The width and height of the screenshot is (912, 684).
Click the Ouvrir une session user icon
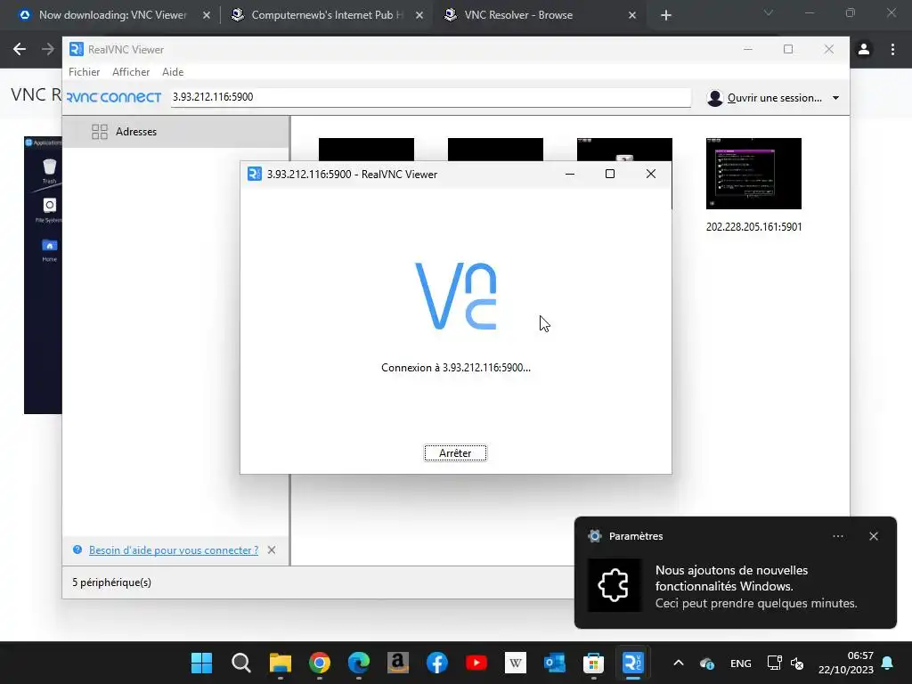click(x=714, y=98)
